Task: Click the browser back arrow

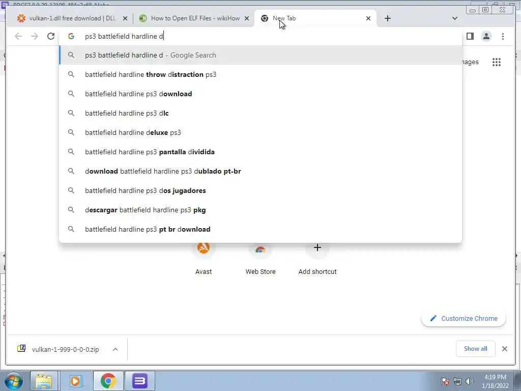Action: click(18, 36)
